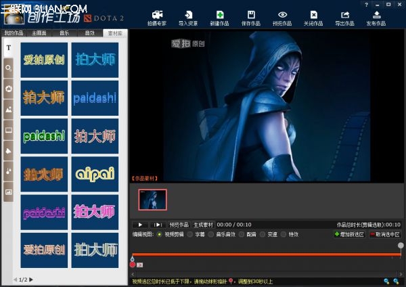
Task: Pick the brown 3D 拍大师 text style
Action: pos(44,174)
